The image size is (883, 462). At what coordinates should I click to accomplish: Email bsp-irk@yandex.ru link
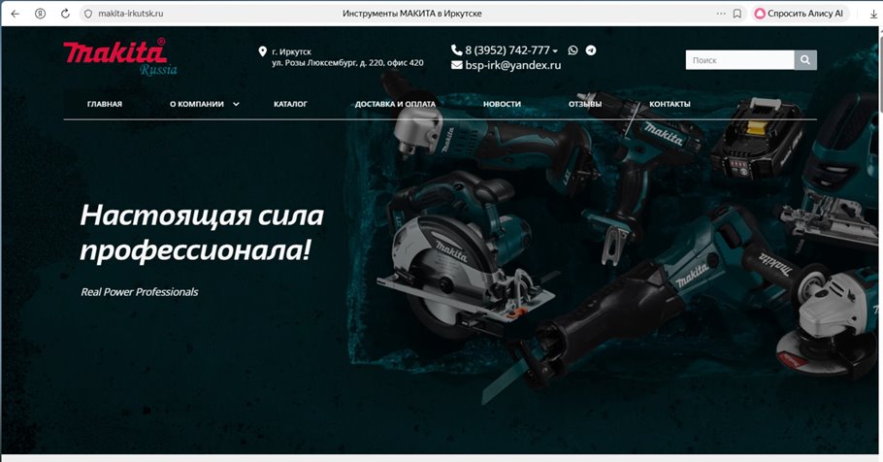513,65
